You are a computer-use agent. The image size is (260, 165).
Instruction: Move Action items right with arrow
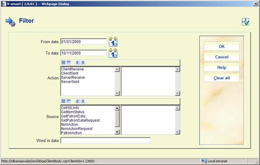[x=83, y=63]
